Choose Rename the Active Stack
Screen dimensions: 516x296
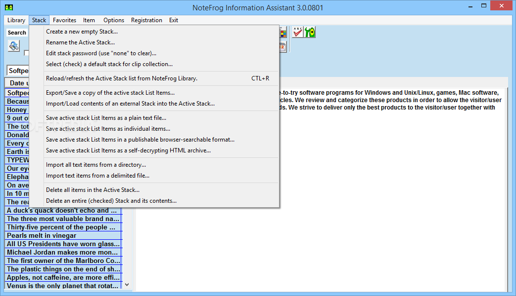click(154, 42)
